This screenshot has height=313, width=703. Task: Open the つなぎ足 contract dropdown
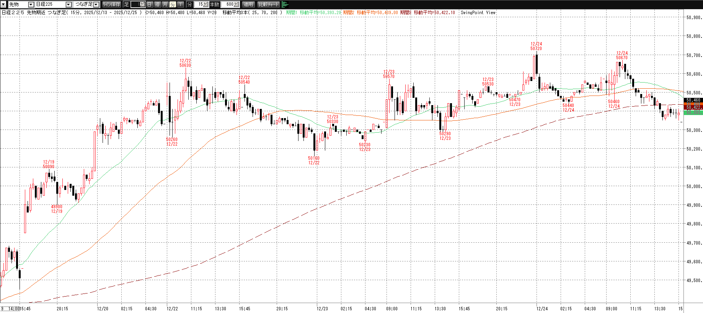click(96, 5)
